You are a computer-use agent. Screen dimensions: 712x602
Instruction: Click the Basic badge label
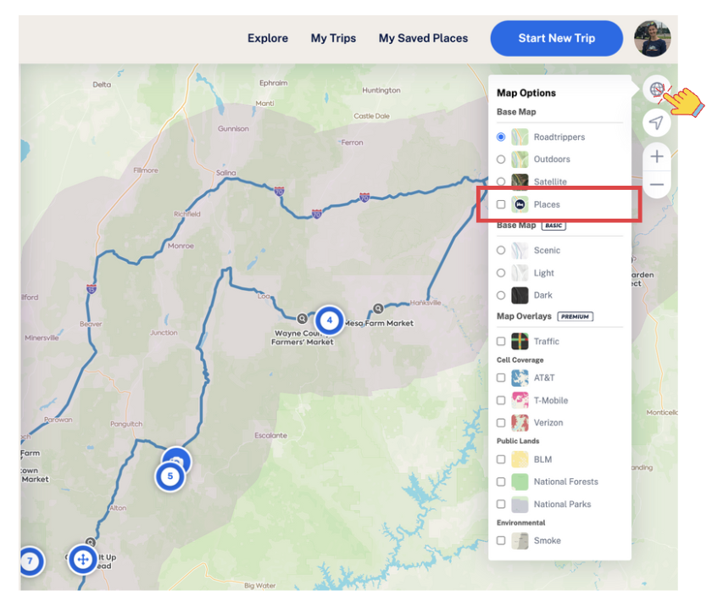point(553,226)
